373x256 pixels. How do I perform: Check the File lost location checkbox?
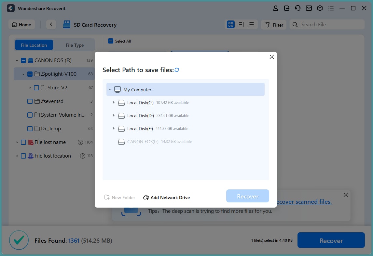pos(23,156)
